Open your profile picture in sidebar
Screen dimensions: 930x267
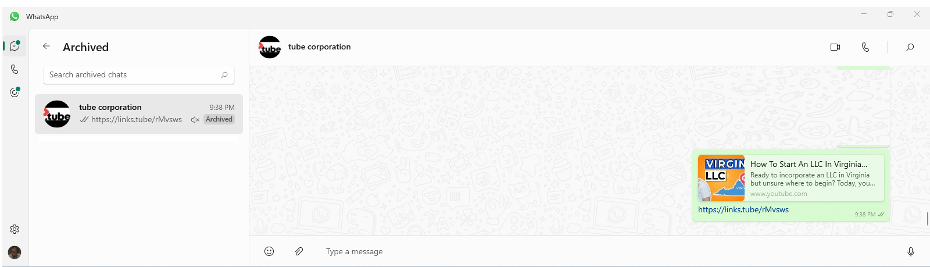(15, 252)
